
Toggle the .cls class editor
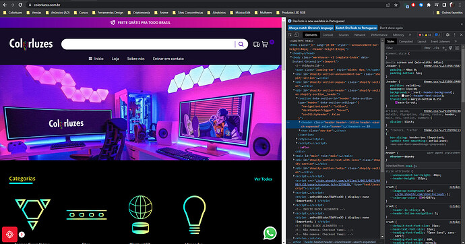point(436,48)
